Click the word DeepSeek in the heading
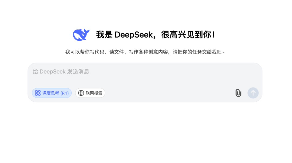 [134, 35]
